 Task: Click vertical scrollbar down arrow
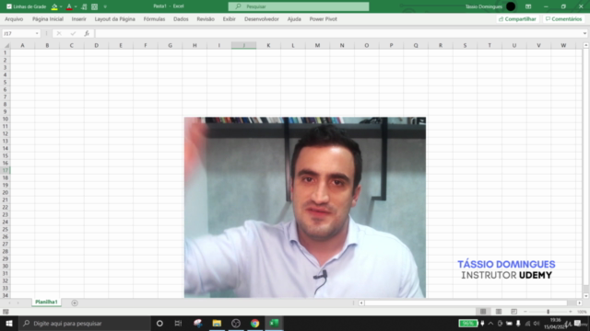tap(586, 296)
